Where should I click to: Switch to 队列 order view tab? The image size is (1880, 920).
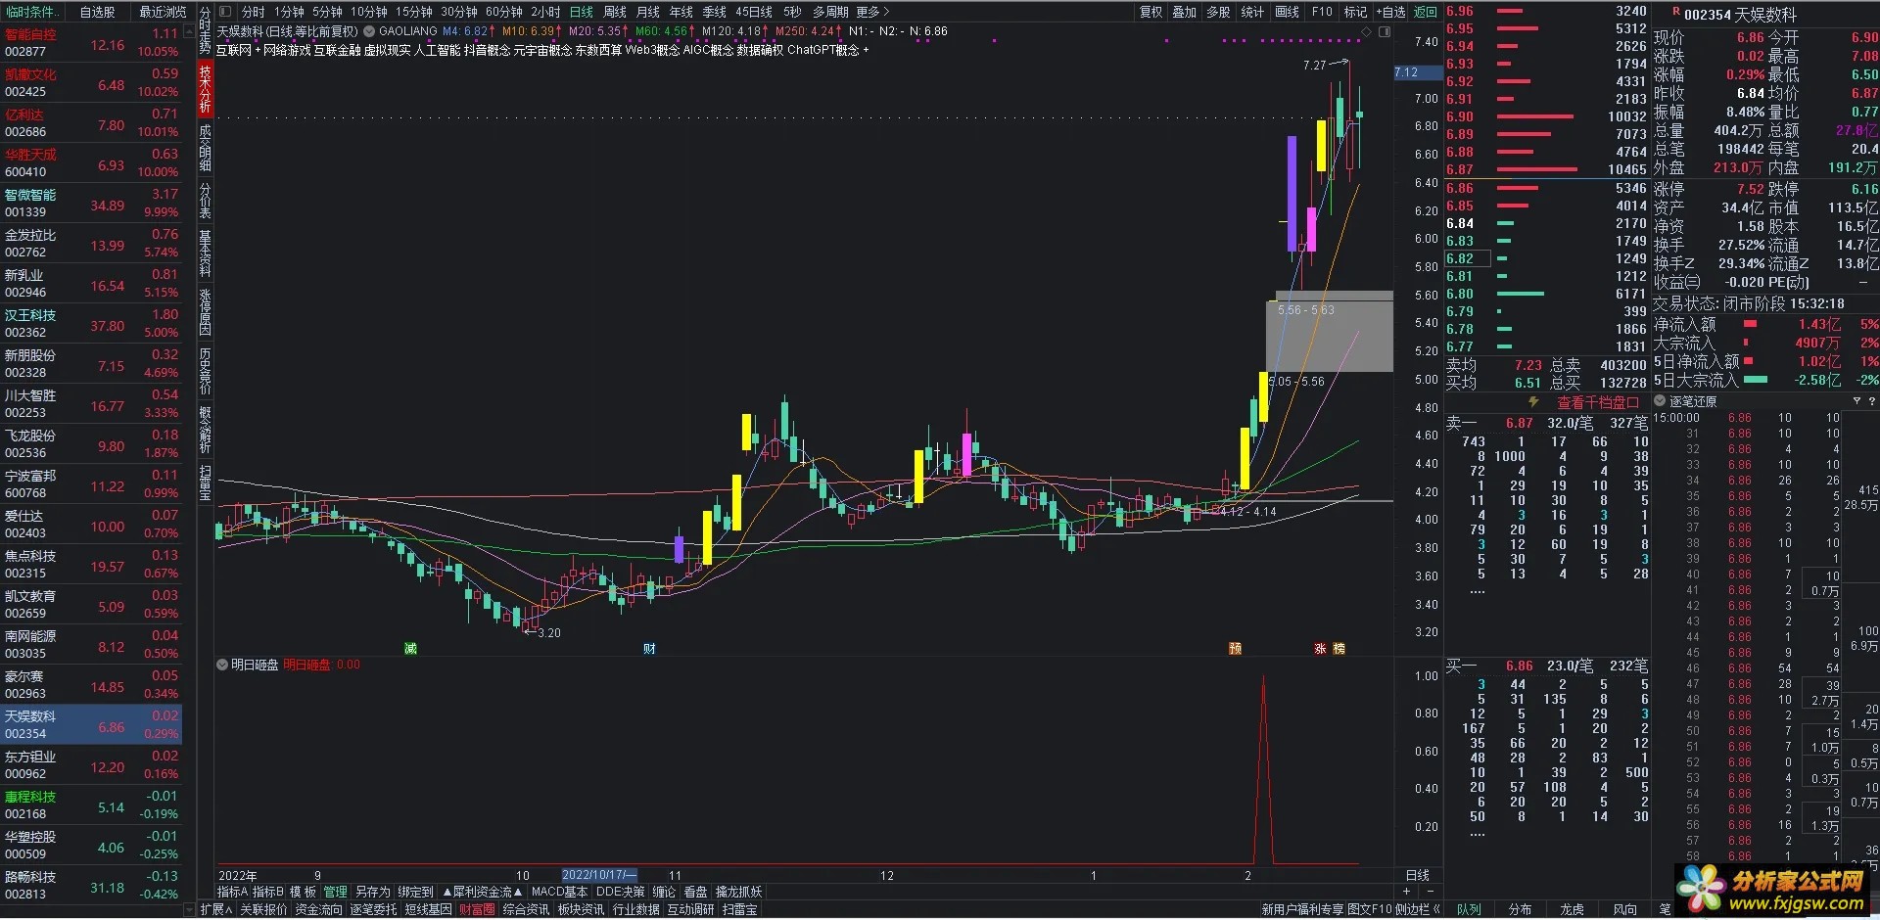(1469, 909)
